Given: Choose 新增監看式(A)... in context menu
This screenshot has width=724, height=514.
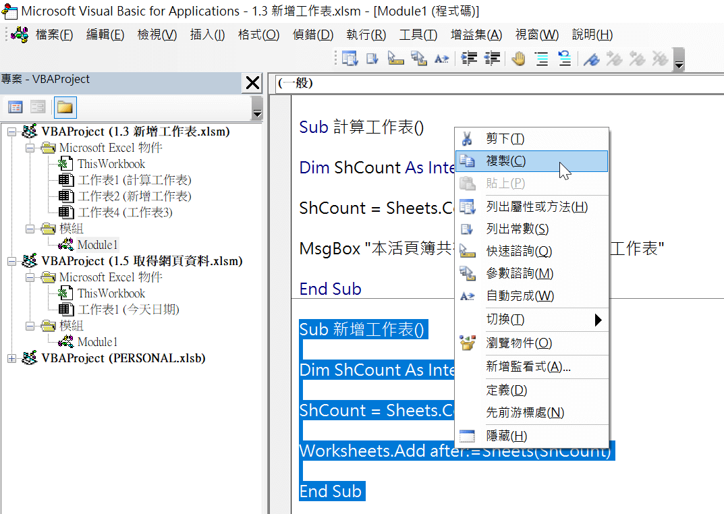Looking at the screenshot, I should pos(532,367).
